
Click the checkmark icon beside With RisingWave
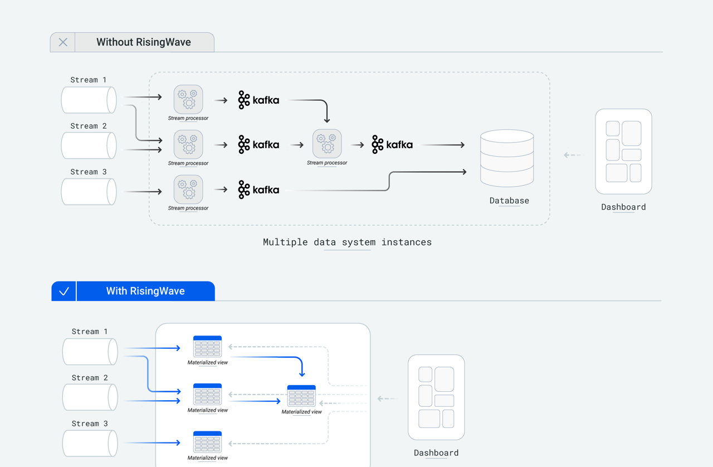click(64, 291)
